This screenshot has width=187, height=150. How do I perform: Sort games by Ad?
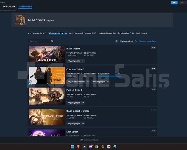click(136, 41)
